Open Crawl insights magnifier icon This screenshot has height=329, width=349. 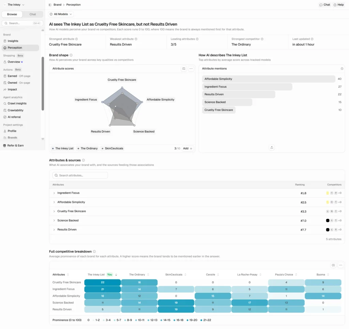pos(5,103)
